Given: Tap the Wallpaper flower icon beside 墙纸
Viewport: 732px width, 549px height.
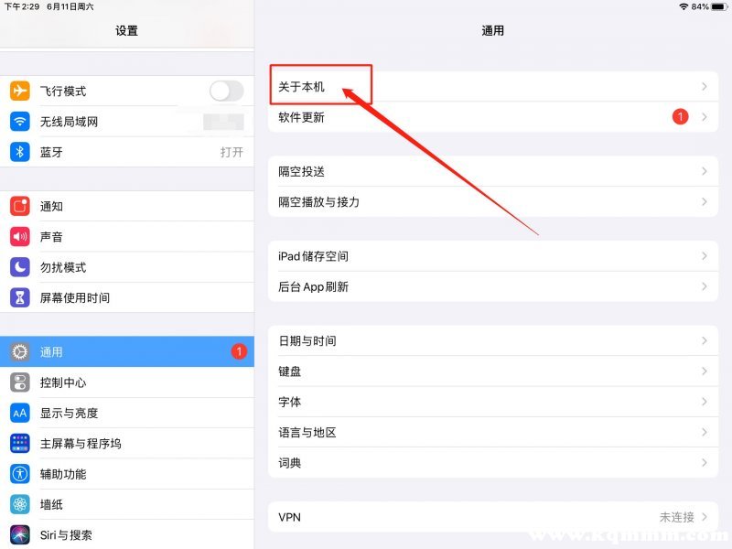Looking at the screenshot, I should click(19, 504).
